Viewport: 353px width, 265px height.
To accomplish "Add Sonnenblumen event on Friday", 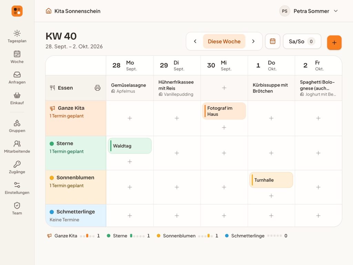I will 318,187.
